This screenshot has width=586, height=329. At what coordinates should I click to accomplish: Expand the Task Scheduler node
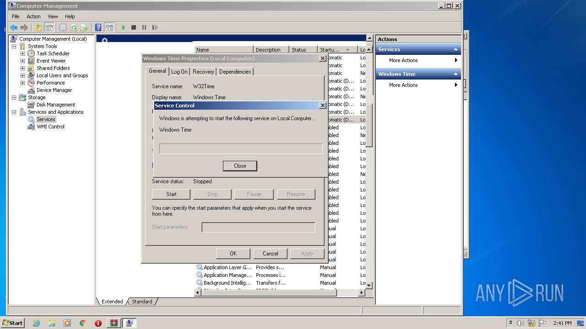pyautogui.click(x=22, y=53)
